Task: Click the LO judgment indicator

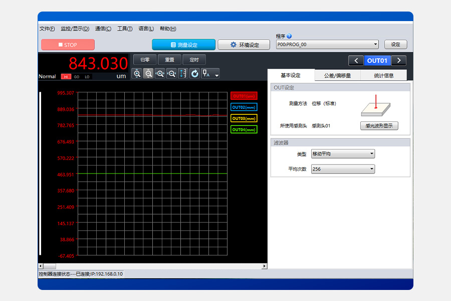Action: 87,77
